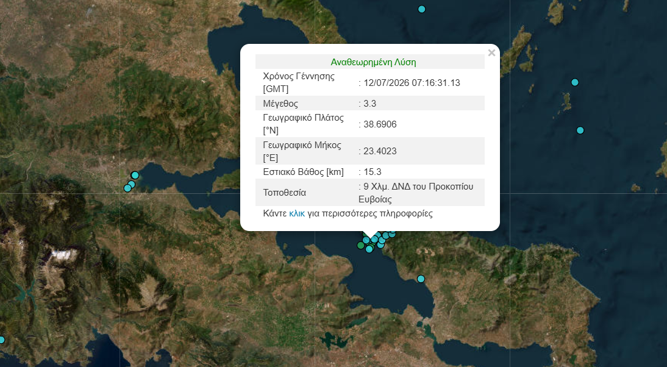Select the Τοποθεσία label
This screenshot has height=367, width=667.
(285, 193)
